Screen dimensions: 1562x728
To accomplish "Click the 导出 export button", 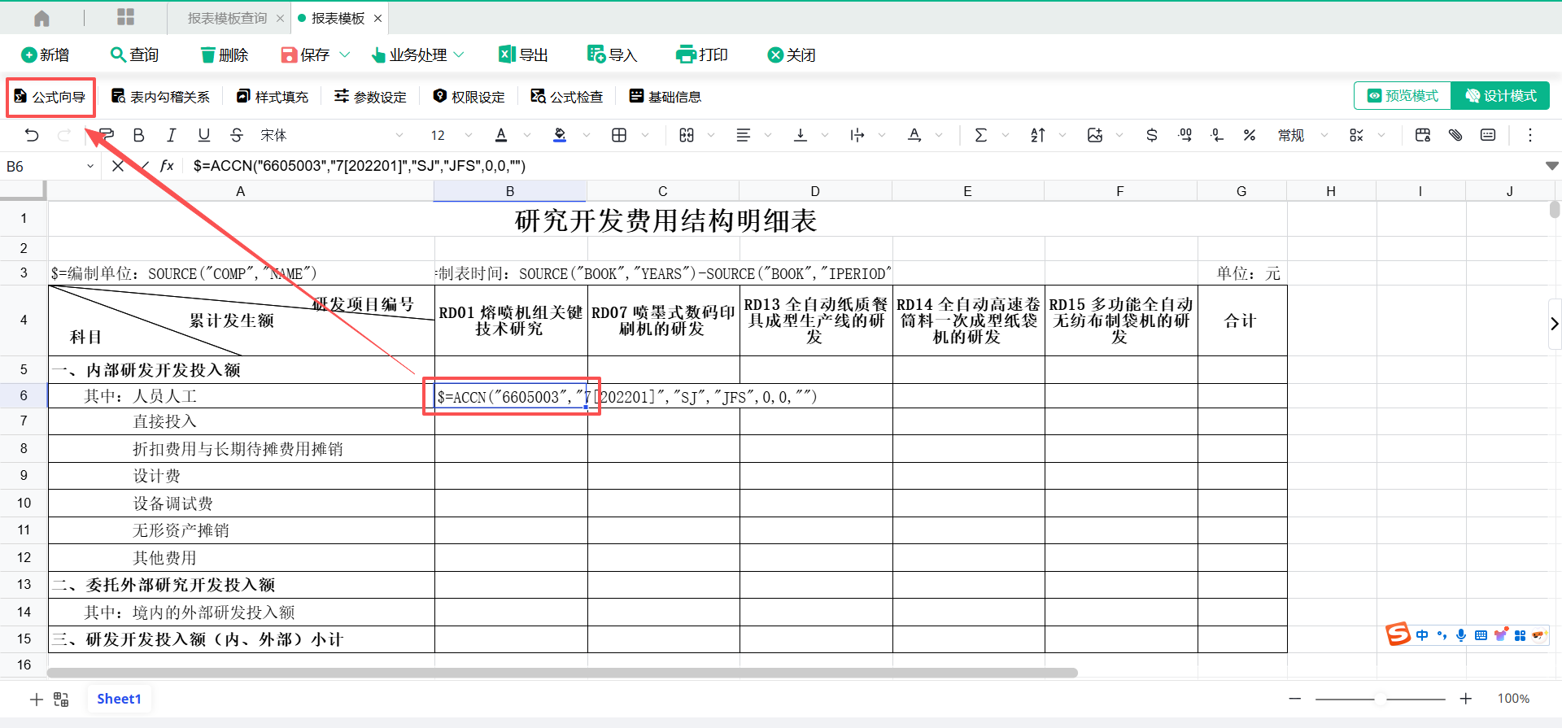I will (x=523, y=54).
